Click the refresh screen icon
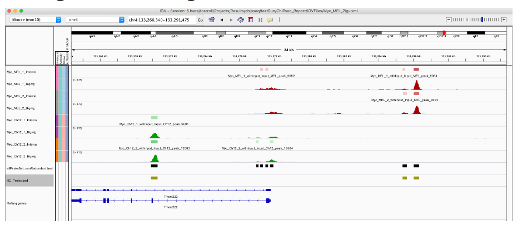Viewport: 517px width, 225px height. (x=241, y=20)
